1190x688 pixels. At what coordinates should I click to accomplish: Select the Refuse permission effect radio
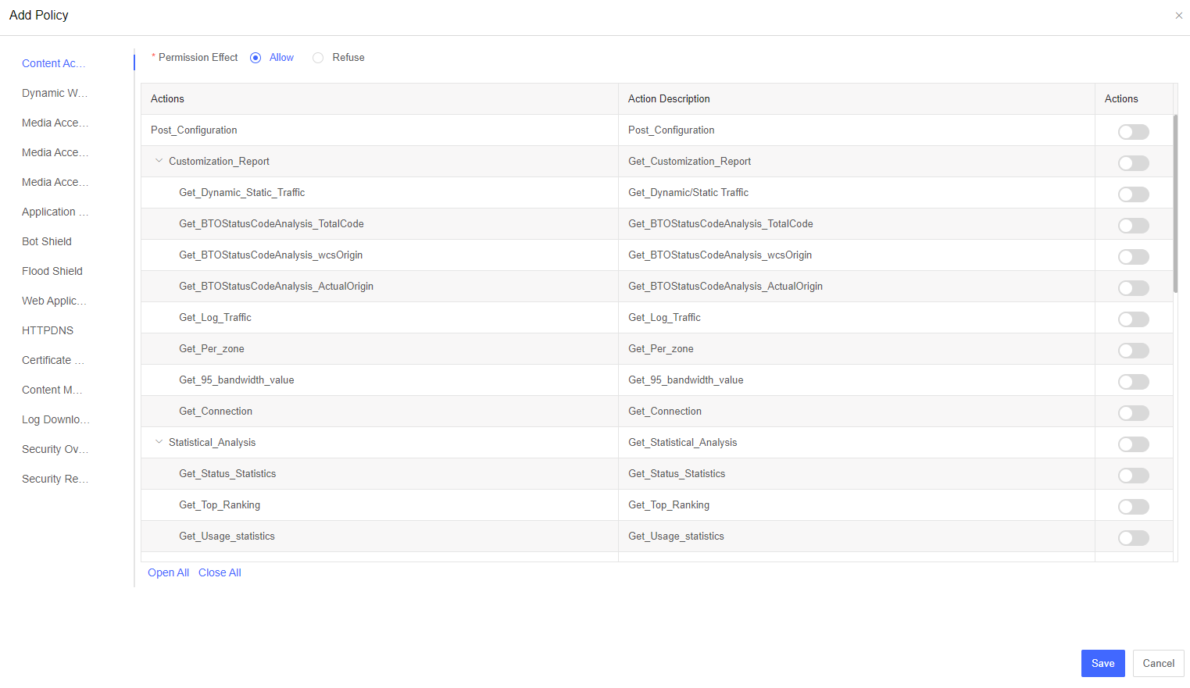pos(318,58)
